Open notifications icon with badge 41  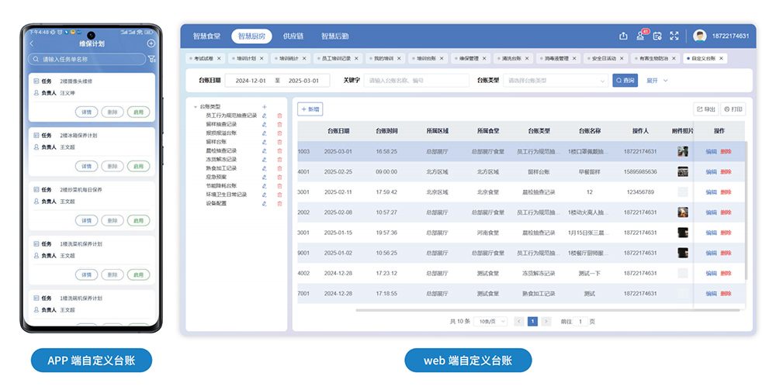pos(640,36)
